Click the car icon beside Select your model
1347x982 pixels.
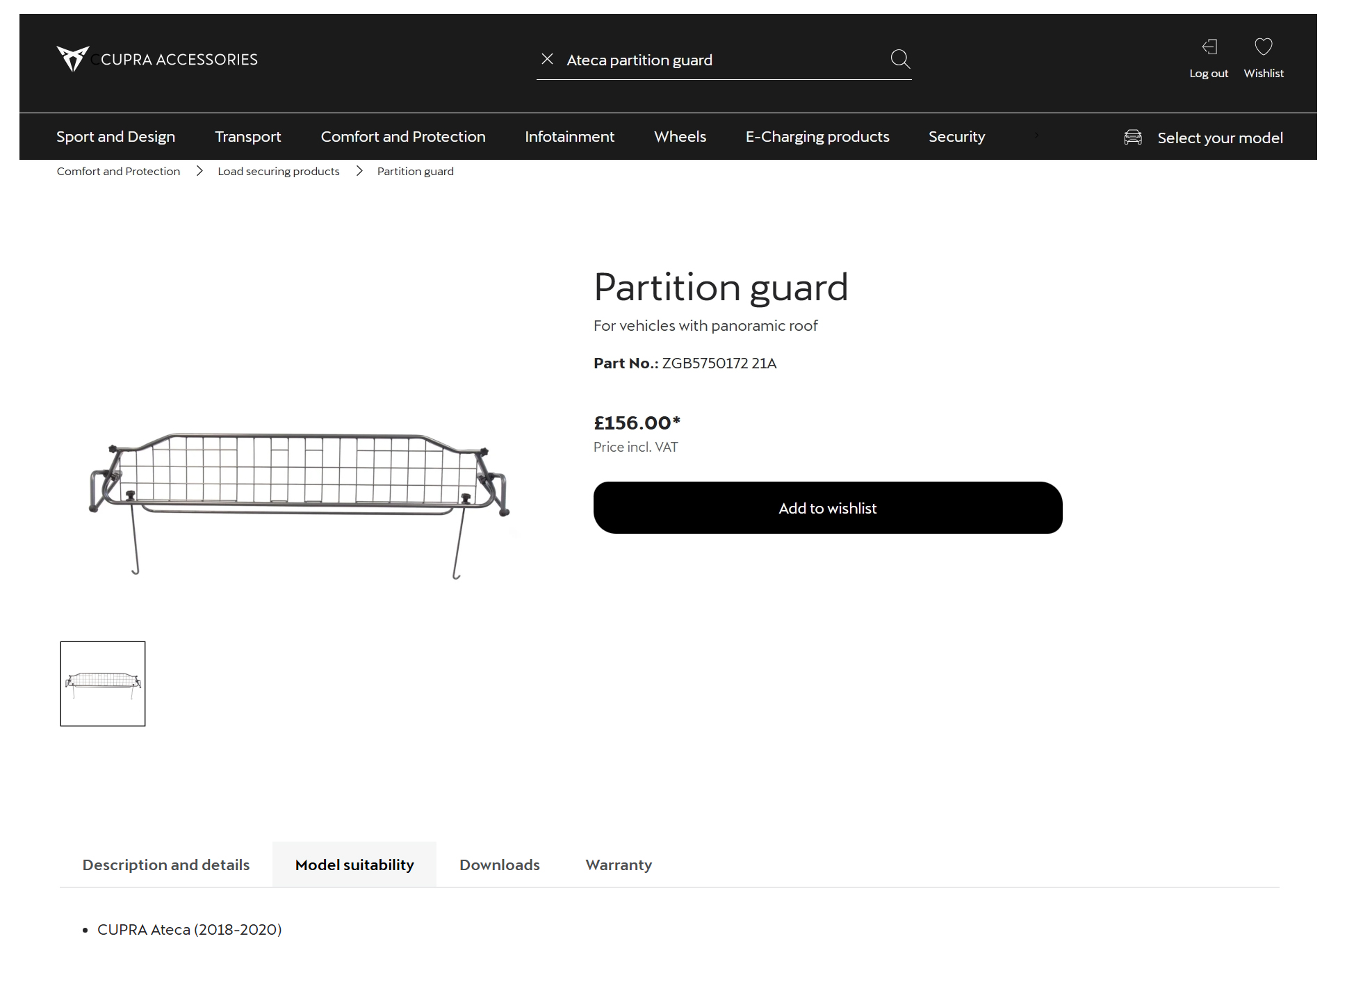pos(1133,137)
